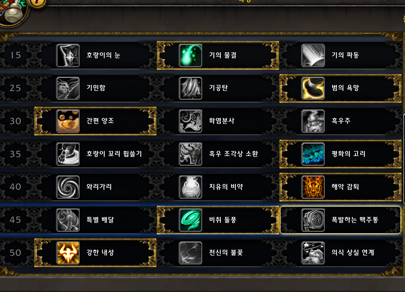
Task: Select the orange 간편 양조 talent icon
Action: [x=68, y=121]
